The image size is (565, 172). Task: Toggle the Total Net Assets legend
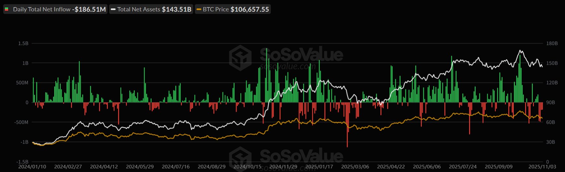point(151,9)
